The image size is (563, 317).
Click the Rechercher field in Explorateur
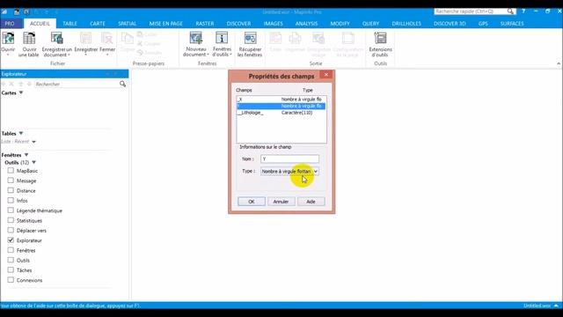pyautogui.click(x=77, y=84)
